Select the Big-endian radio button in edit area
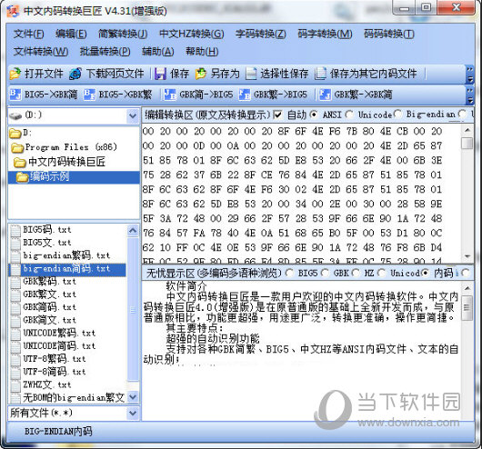482x449 pixels. [x=397, y=114]
